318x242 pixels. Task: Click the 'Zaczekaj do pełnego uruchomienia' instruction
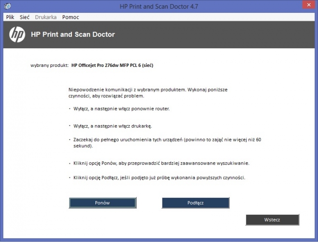tap(167, 143)
